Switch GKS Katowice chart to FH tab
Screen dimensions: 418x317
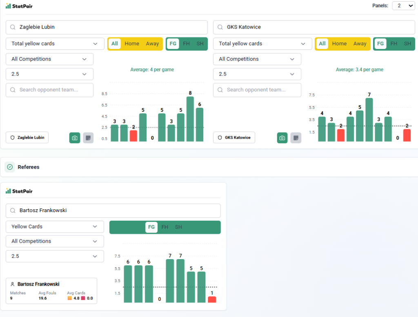[x=394, y=44]
